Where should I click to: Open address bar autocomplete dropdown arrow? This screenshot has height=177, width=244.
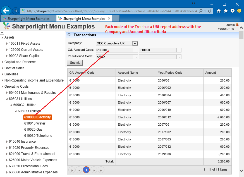(205, 11)
